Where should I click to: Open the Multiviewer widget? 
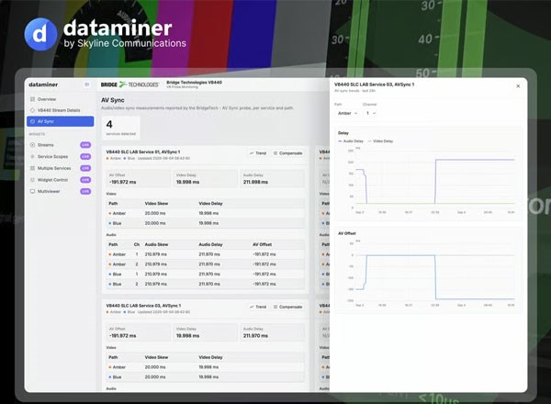[x=60, y=191]
